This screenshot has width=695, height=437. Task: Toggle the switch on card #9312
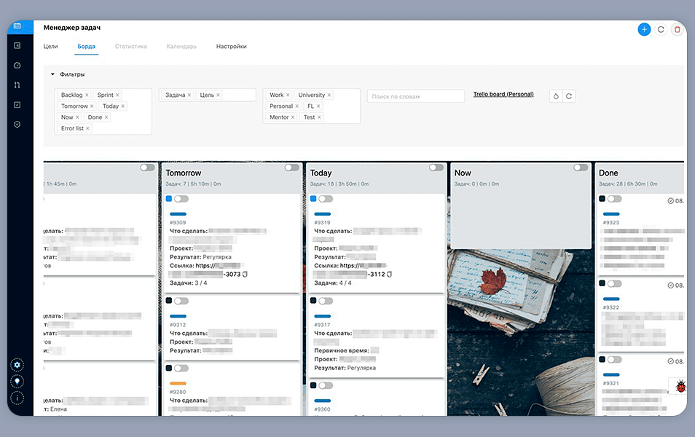(181, 301)
